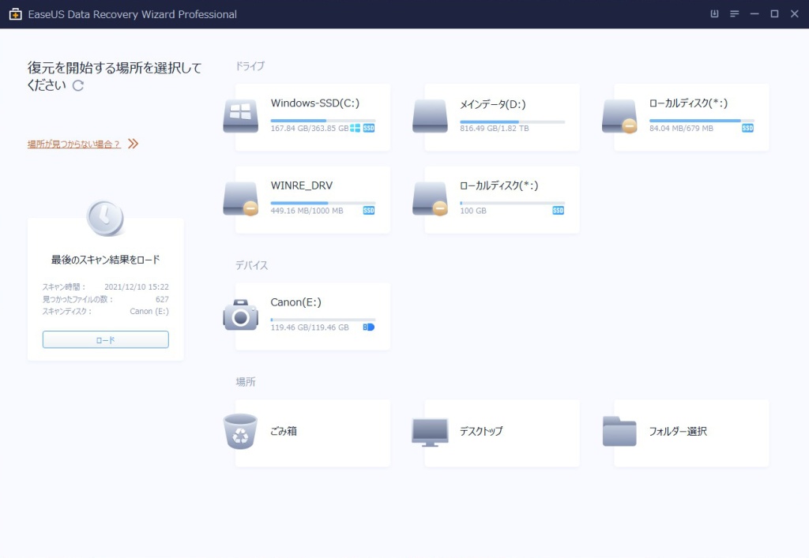Click the 816.49 GB/1.82 TB size text
Viewport: 809px width, 558px height.
(x=495, y=129)
